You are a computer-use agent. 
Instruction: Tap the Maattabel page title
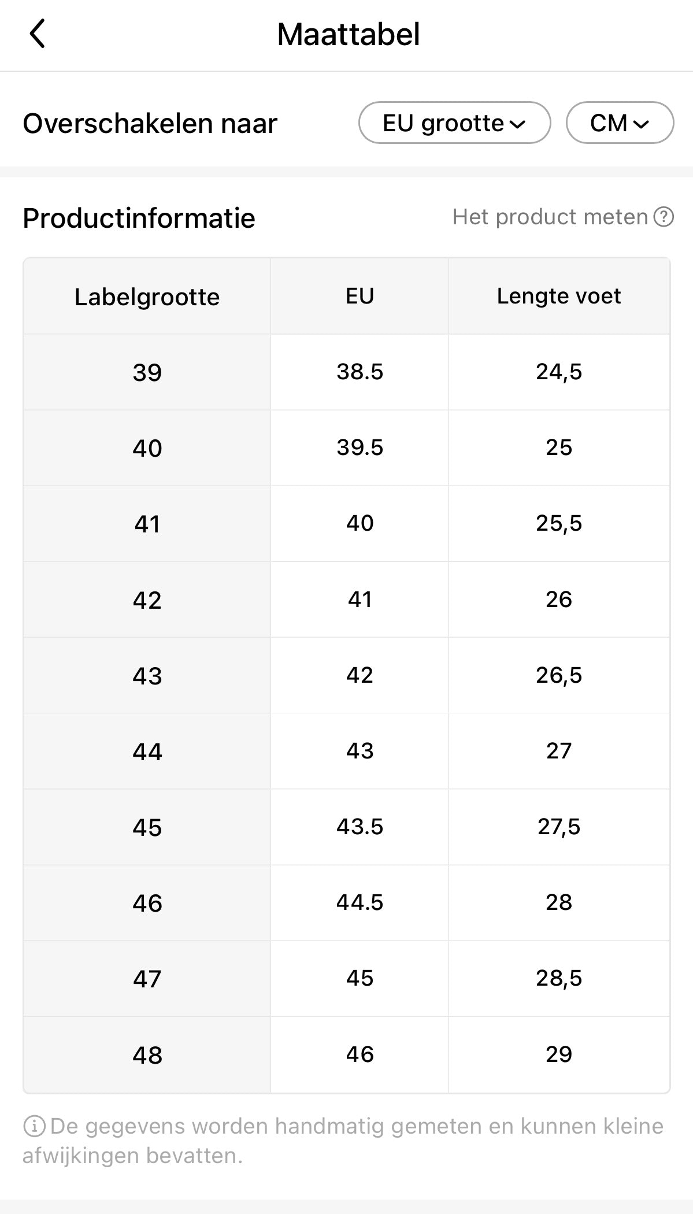coord(348,35)
